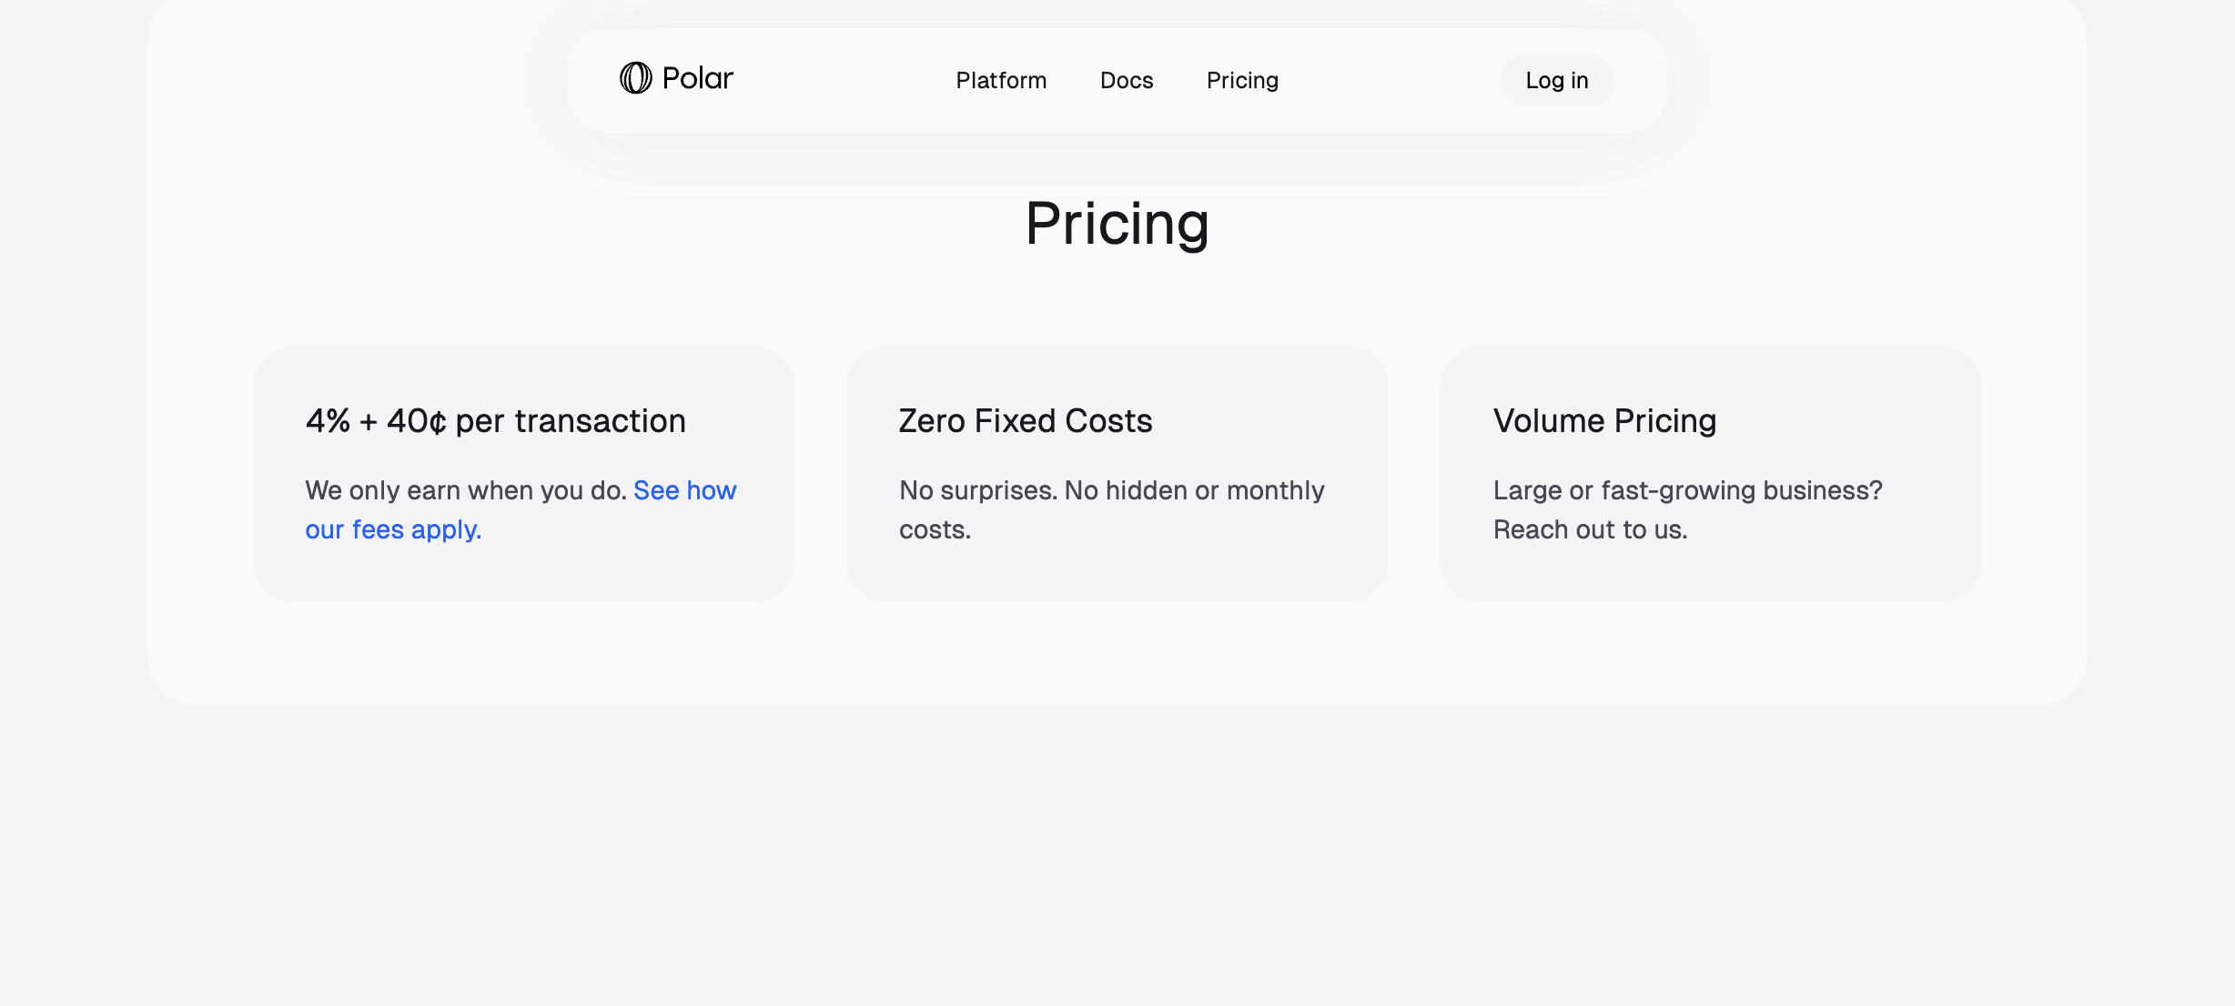Click the large Pricing page heading
2235x1006 pixels.
coord(1117,223)
